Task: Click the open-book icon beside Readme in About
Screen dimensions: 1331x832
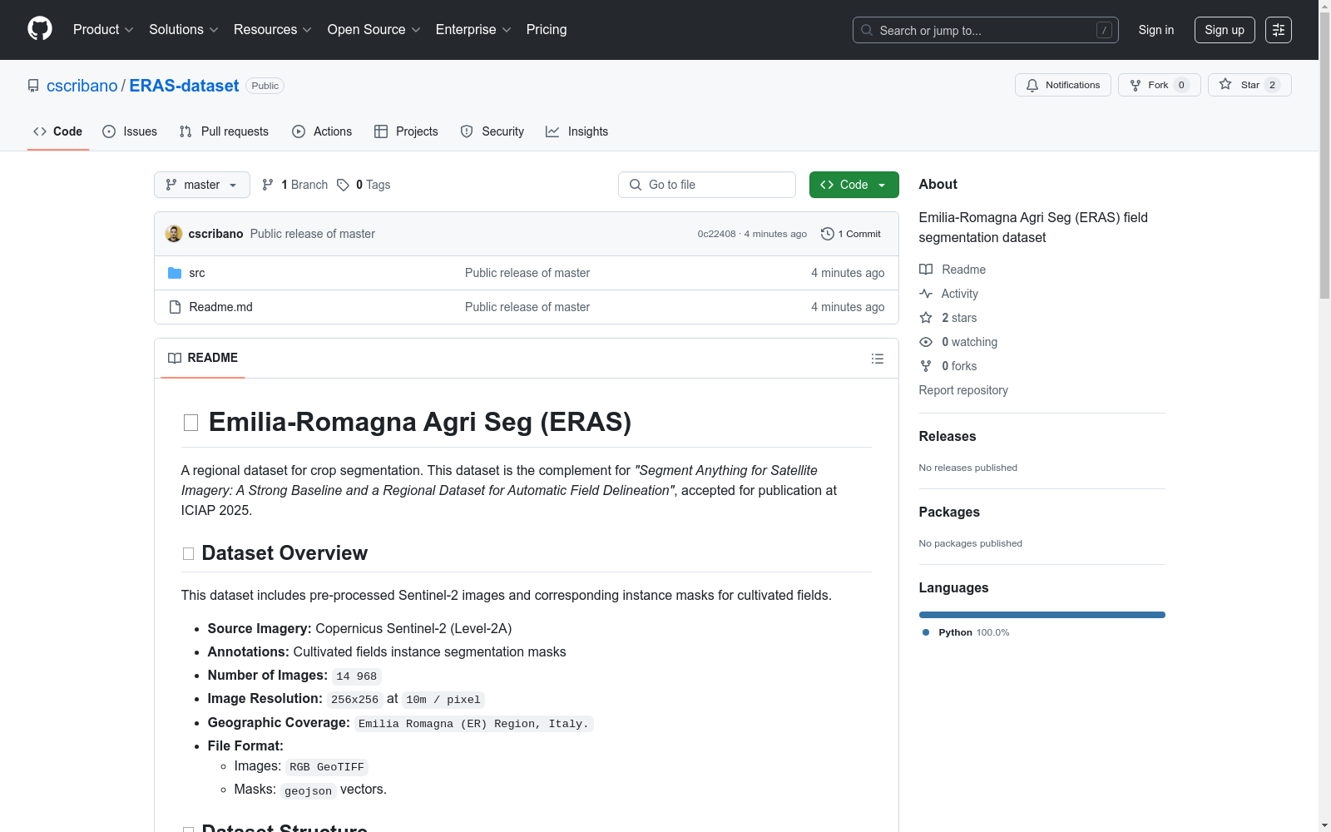Action: (926, 270)
